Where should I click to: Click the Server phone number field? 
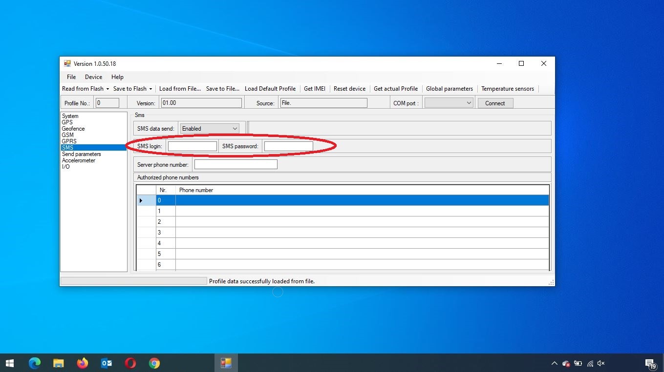[236, 165]
